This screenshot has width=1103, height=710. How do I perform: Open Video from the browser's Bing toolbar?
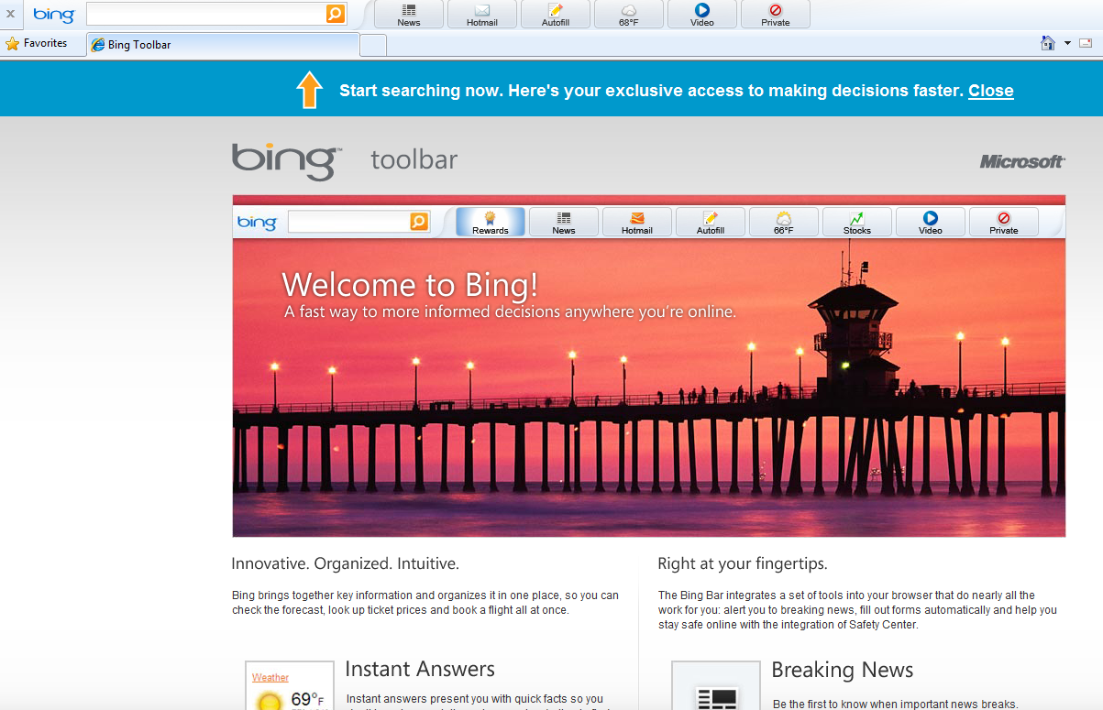[x=702, y=14]
